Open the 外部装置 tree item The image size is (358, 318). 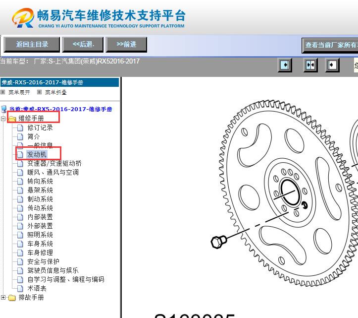pos(40,226)
